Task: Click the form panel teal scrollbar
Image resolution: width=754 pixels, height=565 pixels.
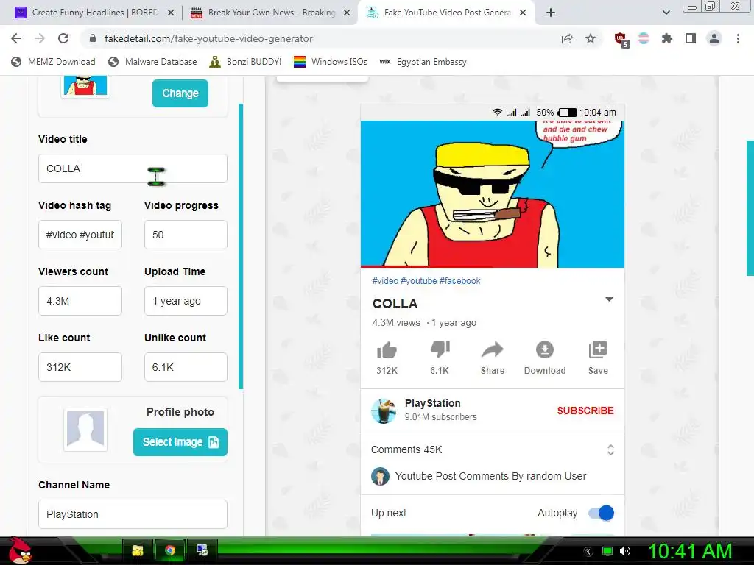Action: click(x=241, y=246)
